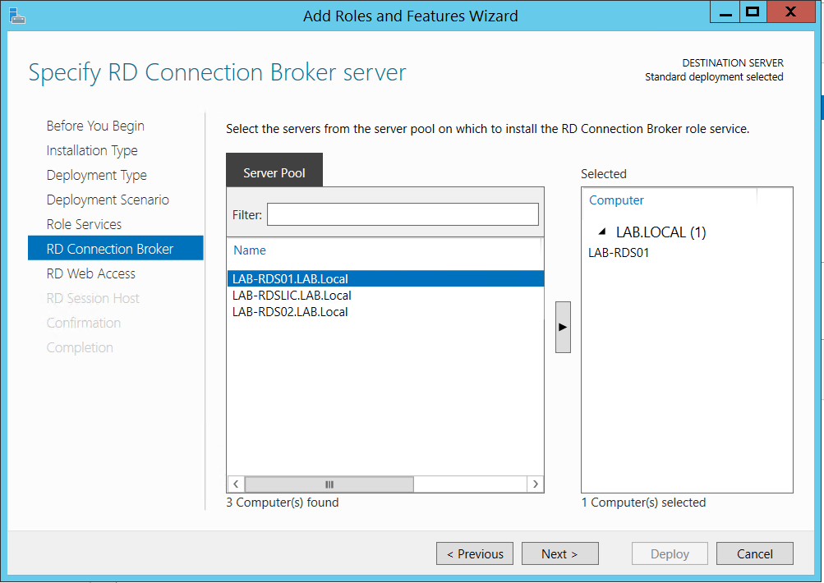Click the horizontal scrollbar thumb

click(x=329, y=484)
